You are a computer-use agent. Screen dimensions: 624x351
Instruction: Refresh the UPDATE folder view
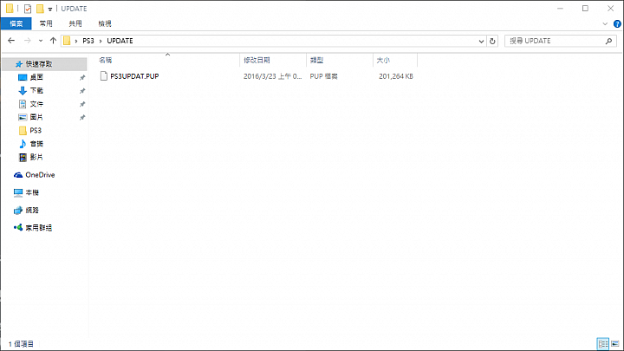click(x=492, y=41)
